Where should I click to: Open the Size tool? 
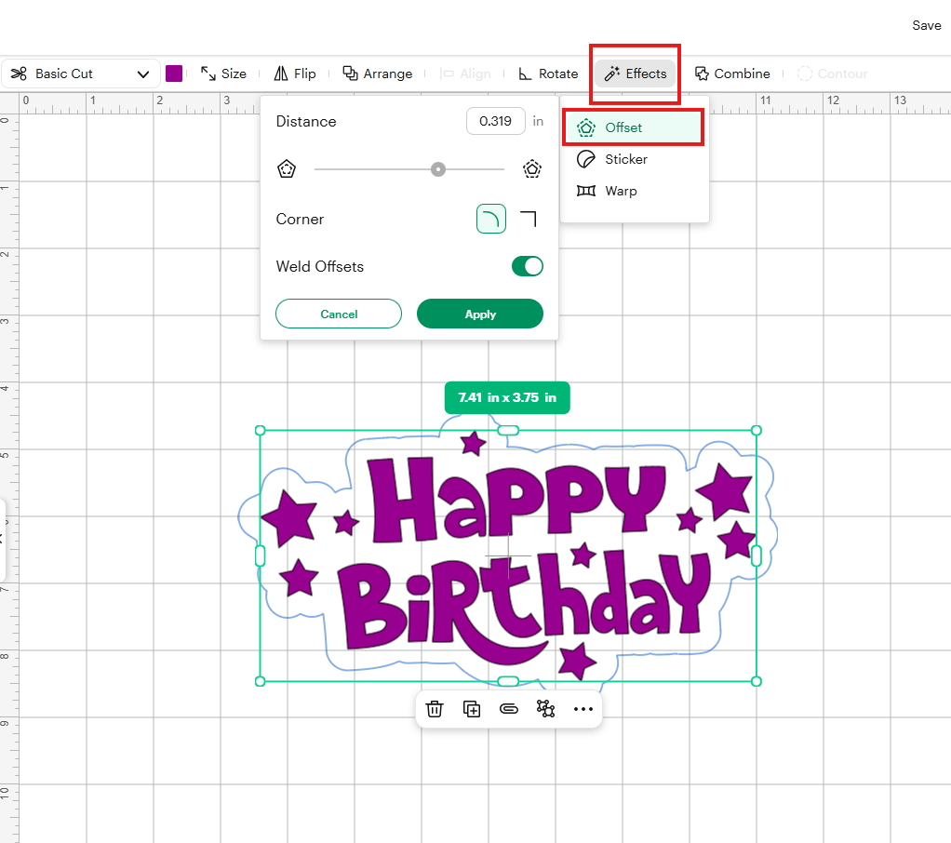pyautogui.click(x=224, y=74)
